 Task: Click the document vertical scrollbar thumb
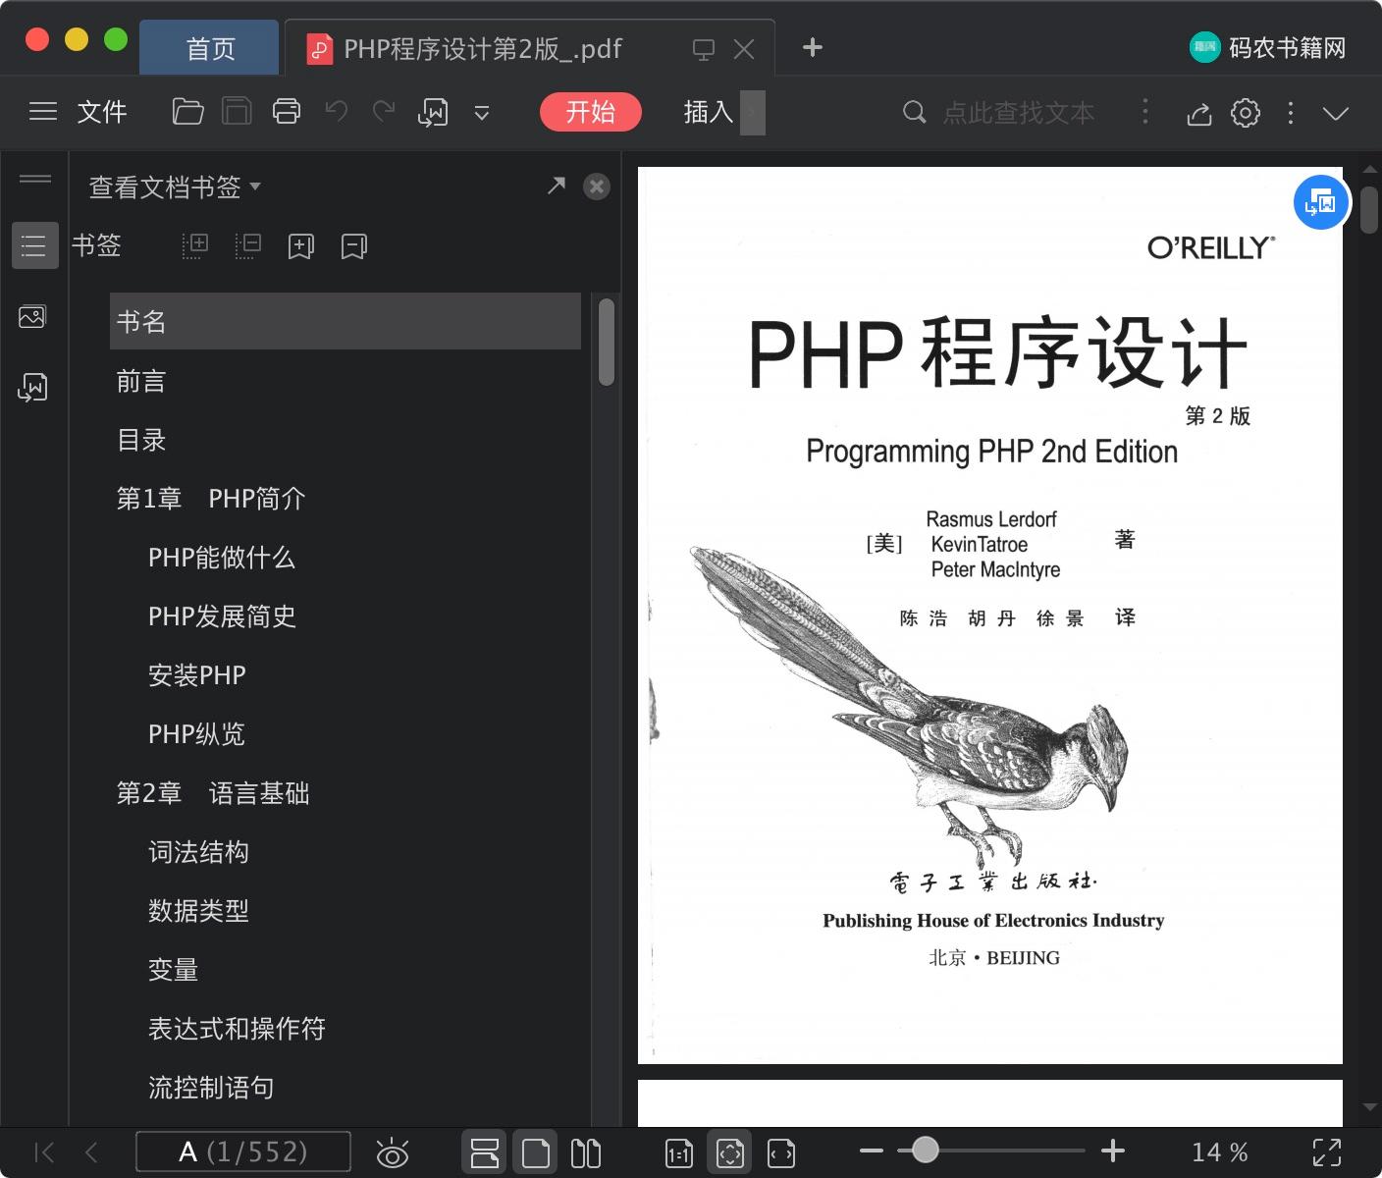(x=1369, y=208)
